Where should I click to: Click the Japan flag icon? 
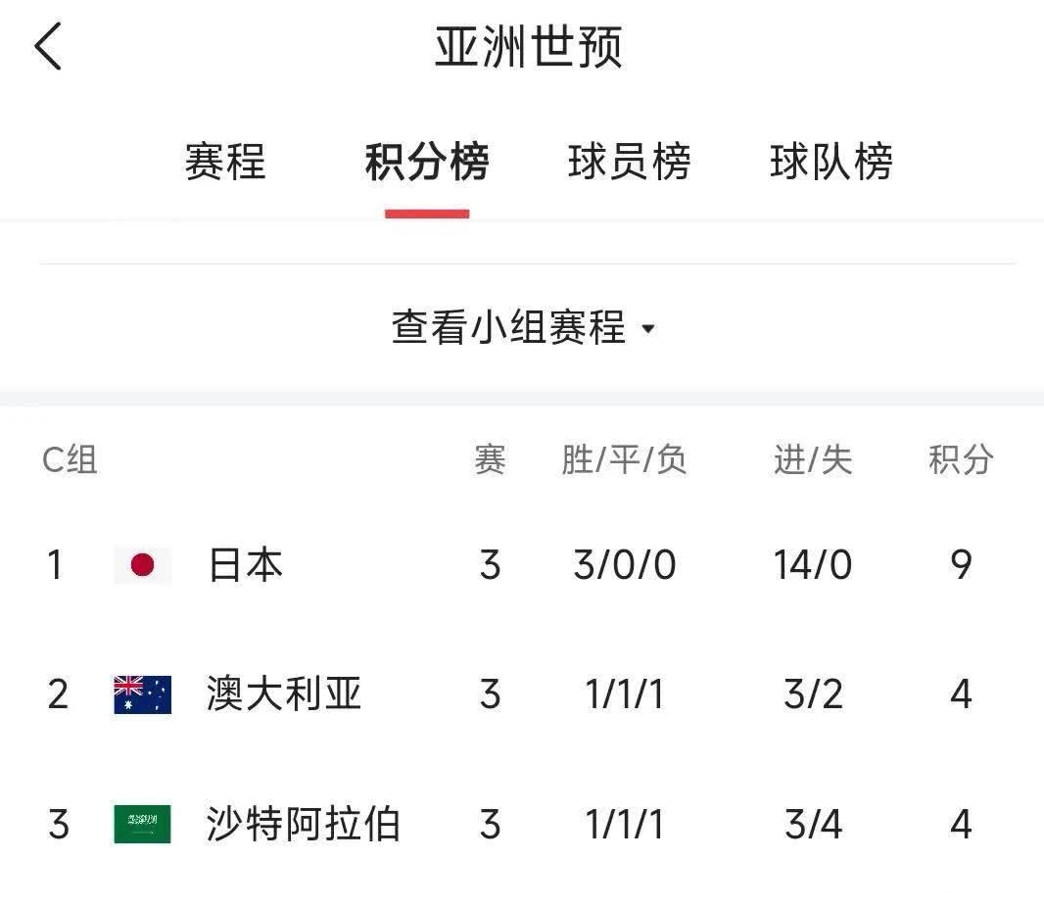pos(142,565)
